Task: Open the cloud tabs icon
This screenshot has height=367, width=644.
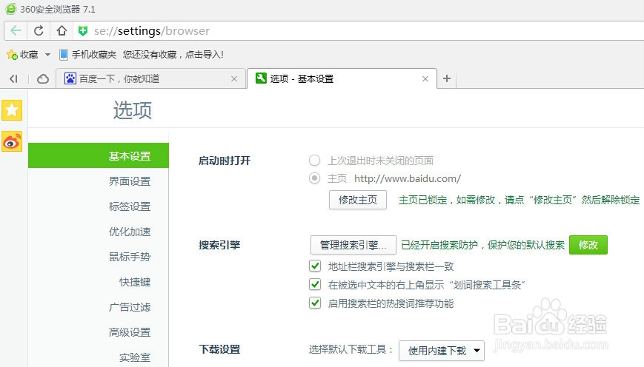Action: (43, 78)
